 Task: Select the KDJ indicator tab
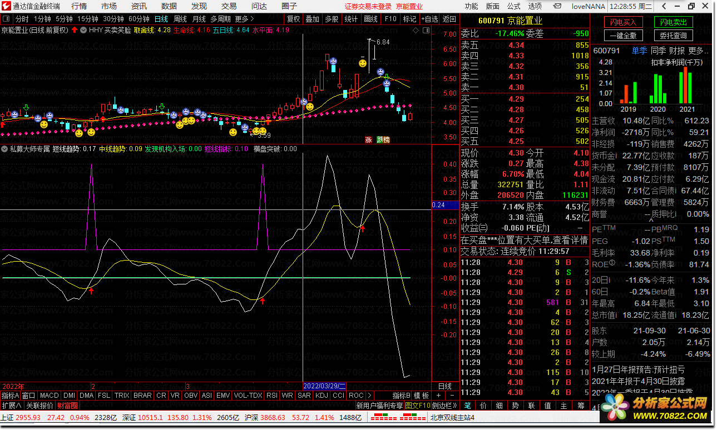(322, 396)
